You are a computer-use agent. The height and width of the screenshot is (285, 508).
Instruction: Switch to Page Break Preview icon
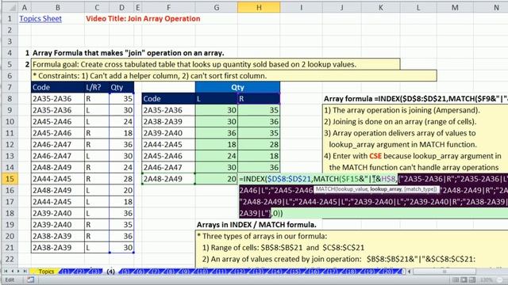[471, 279]
